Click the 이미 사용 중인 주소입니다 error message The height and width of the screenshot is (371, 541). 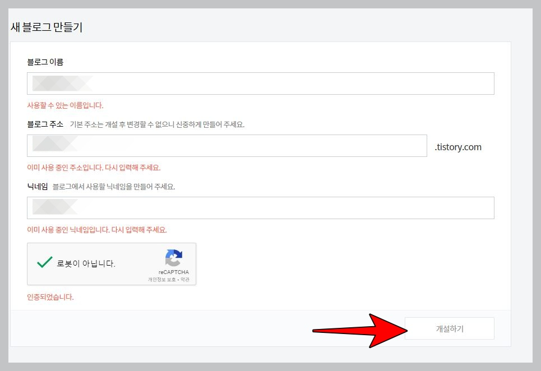click(x=94, y=168)
